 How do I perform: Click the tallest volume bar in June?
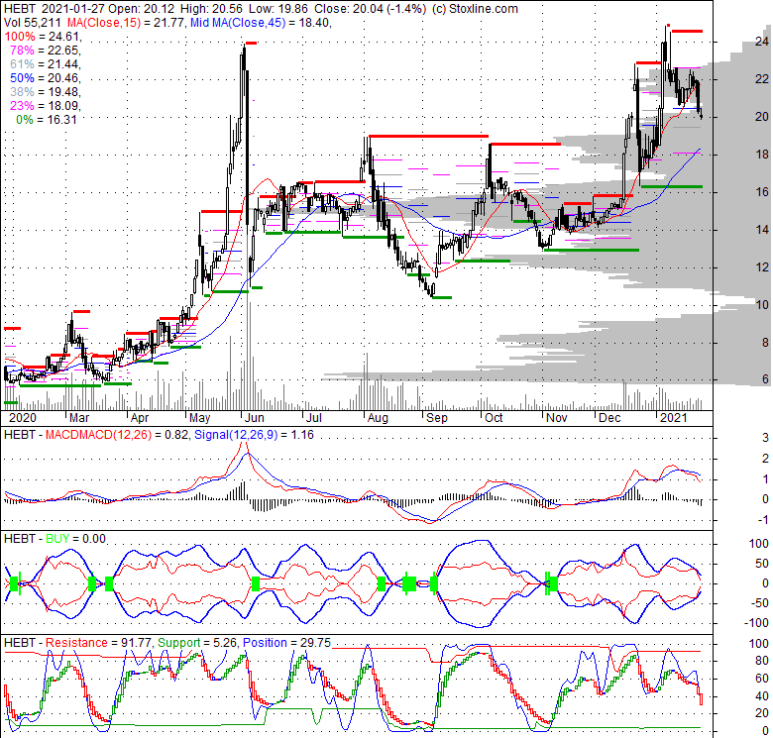click(x=247, y=343)
